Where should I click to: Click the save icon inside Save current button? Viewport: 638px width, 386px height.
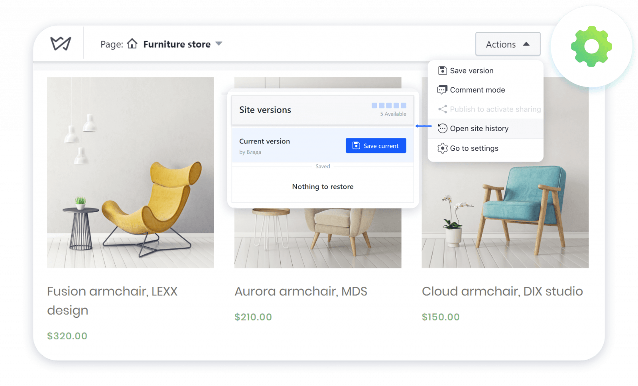356,146
